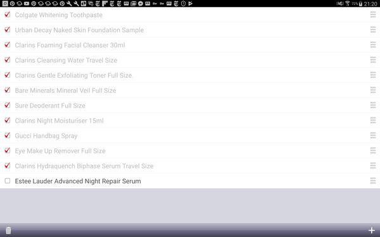380x237 pixels.
Task: Uncheck Clarins Foaming Facial Cleanser checkbox
Action: (8, 45)
